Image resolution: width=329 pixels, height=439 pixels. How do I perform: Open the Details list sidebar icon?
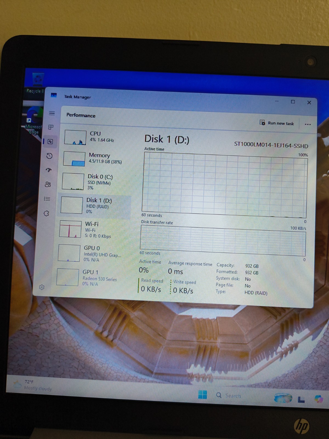tap(47, 199)
